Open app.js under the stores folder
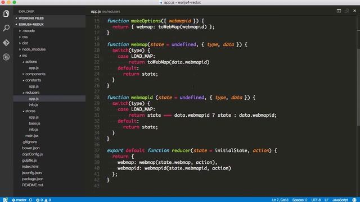 pos(34,117)
